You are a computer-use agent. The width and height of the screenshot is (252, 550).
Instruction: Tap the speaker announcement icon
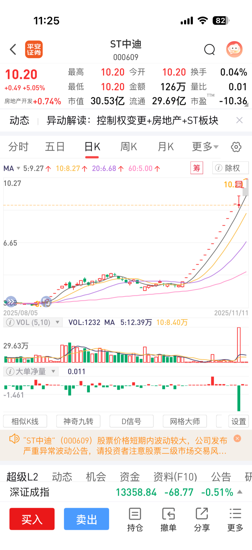(x=14, y=439)
